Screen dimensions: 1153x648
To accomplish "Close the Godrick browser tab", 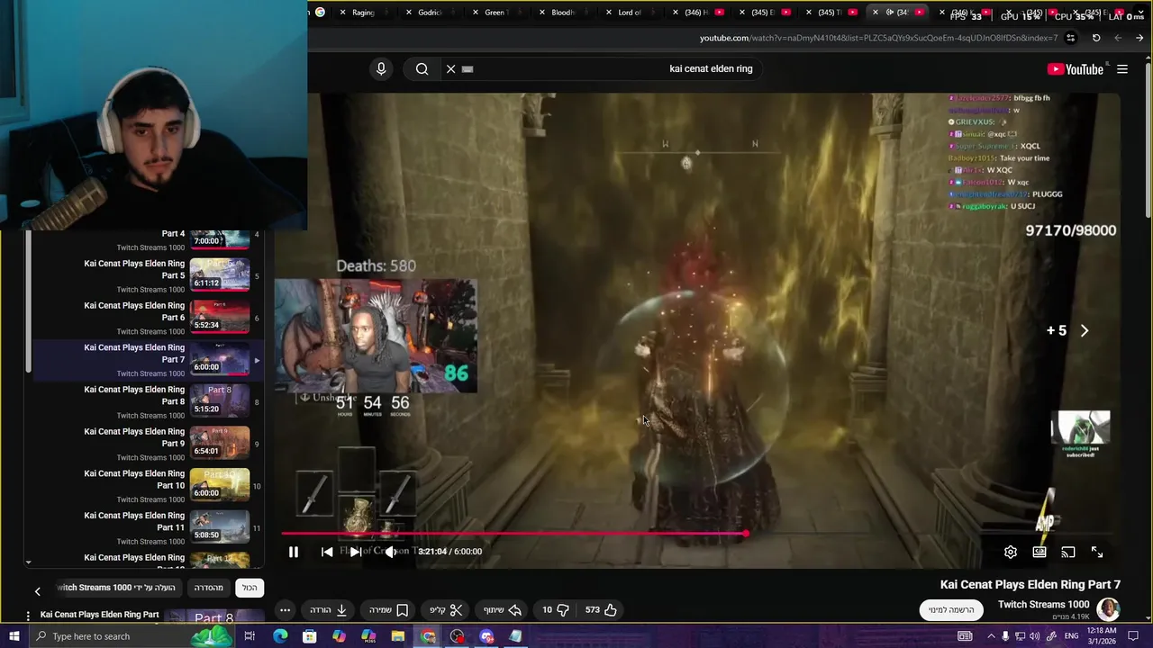I will pos(409,13).
